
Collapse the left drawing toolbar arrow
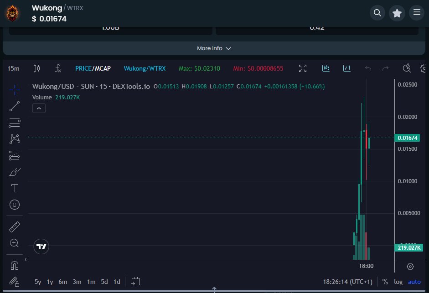click(x=26, y=260)
